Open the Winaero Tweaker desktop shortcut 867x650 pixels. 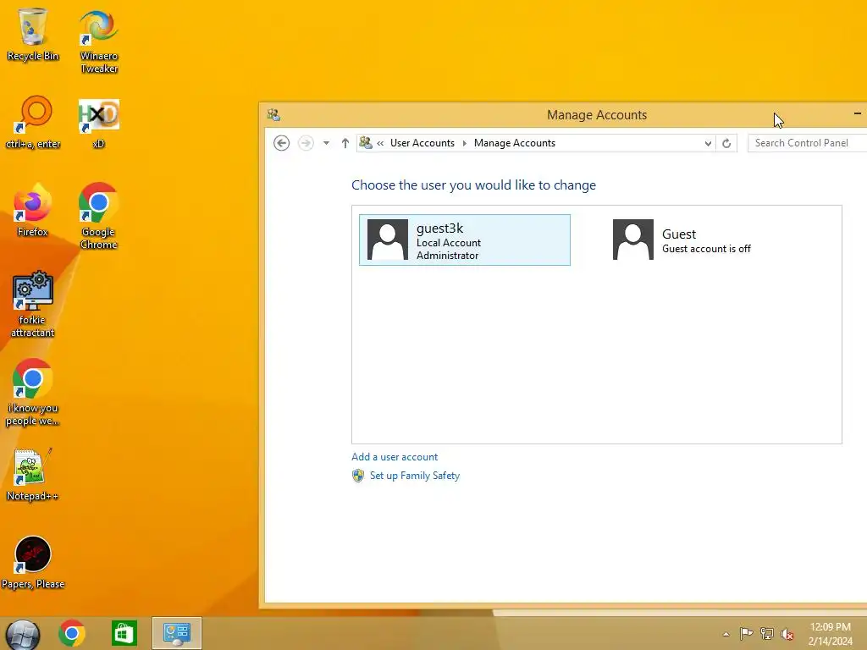pos(99,41)
